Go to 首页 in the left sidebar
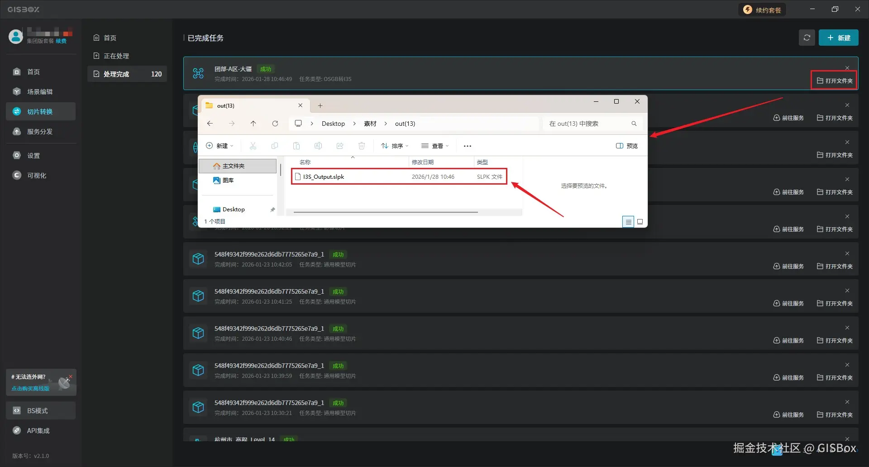Viewport: 869px width, 467px height. point(41,72)
